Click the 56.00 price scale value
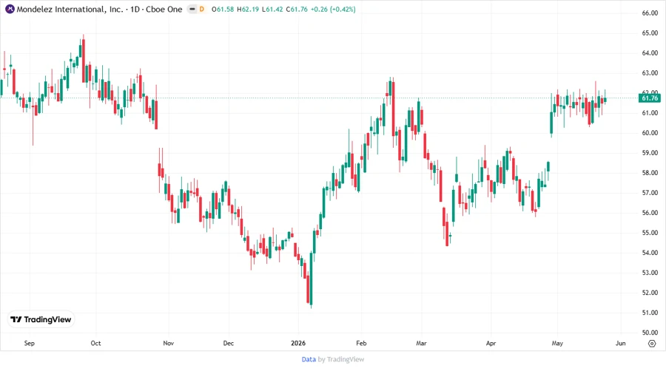666x368 pixels. [x=650, y=213]
